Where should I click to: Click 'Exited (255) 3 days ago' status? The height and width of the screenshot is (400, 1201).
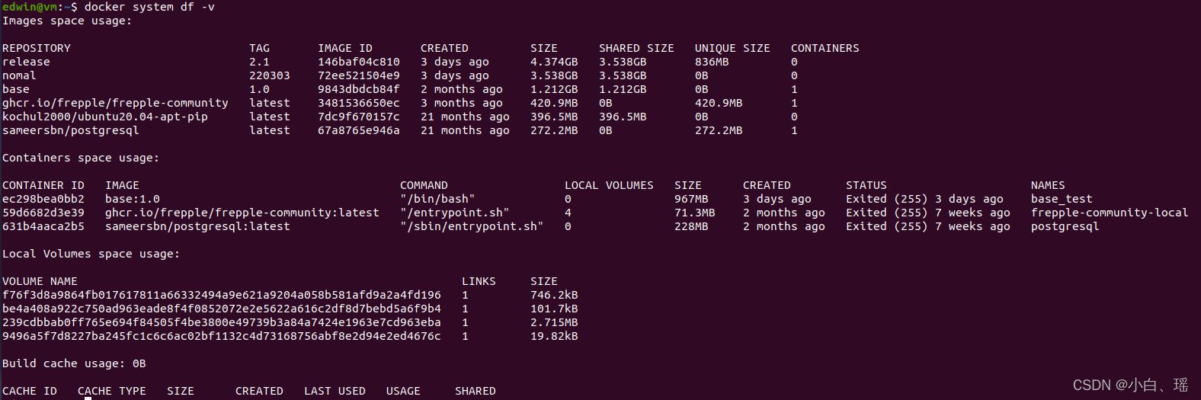[924, 199]
